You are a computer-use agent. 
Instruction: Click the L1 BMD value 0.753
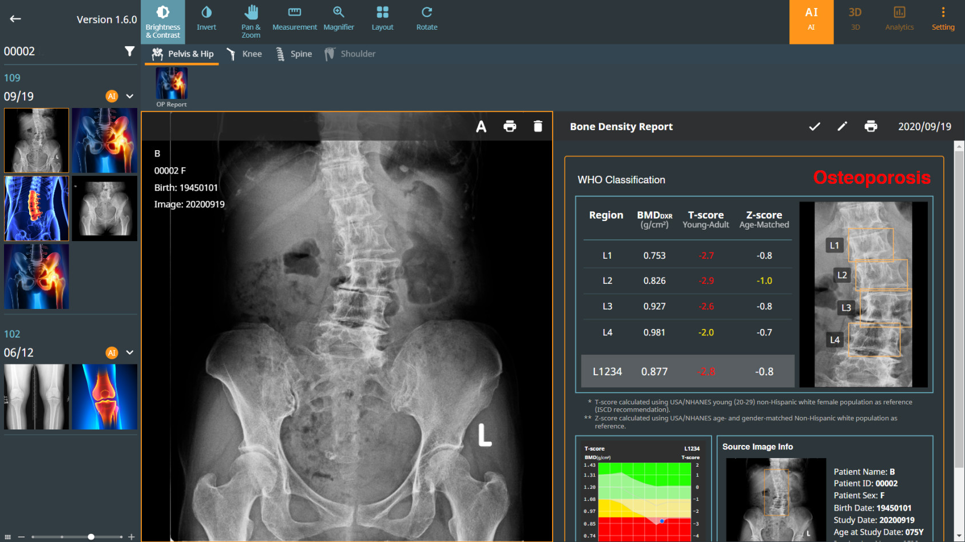654,256
